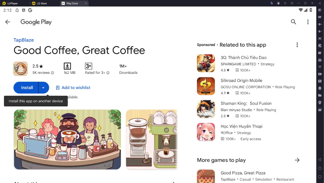The width and height of the screenshot is (324, 183).
Task: Click the Android status bar notification bell
Action: [x=17, y=10]
